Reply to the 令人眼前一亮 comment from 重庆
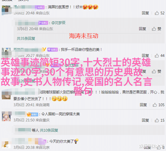Viewport: 166px width, 151px height. coord(145,120)
